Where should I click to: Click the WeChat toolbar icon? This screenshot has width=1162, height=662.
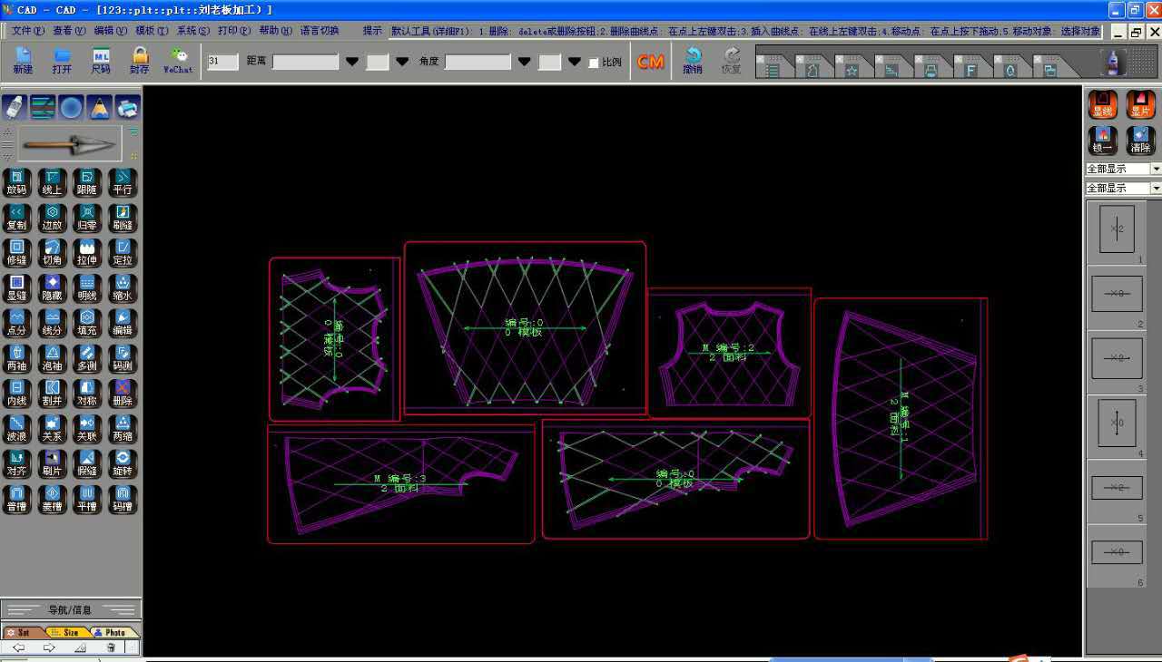click(x=178, y=61)
